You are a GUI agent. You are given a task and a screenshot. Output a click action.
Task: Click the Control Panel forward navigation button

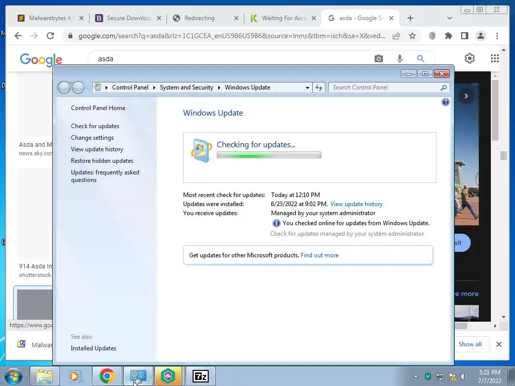click(x=78, y=87)
